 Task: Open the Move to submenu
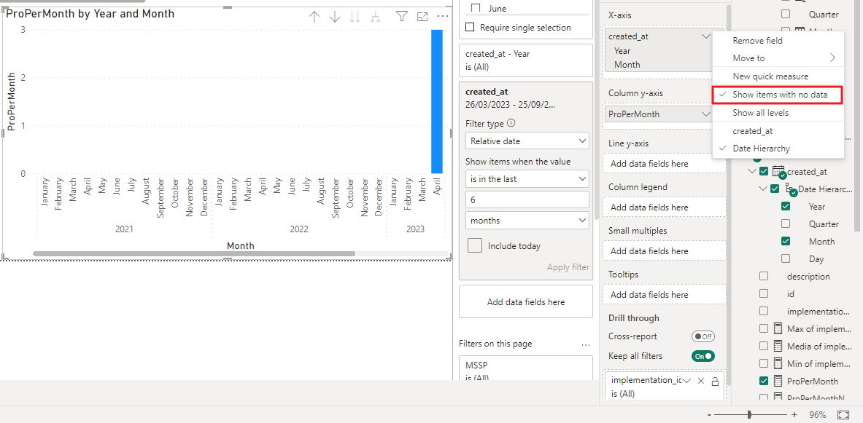coord(778,58)
